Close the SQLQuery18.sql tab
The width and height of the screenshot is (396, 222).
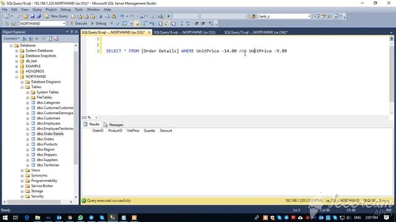pos(149,33)
